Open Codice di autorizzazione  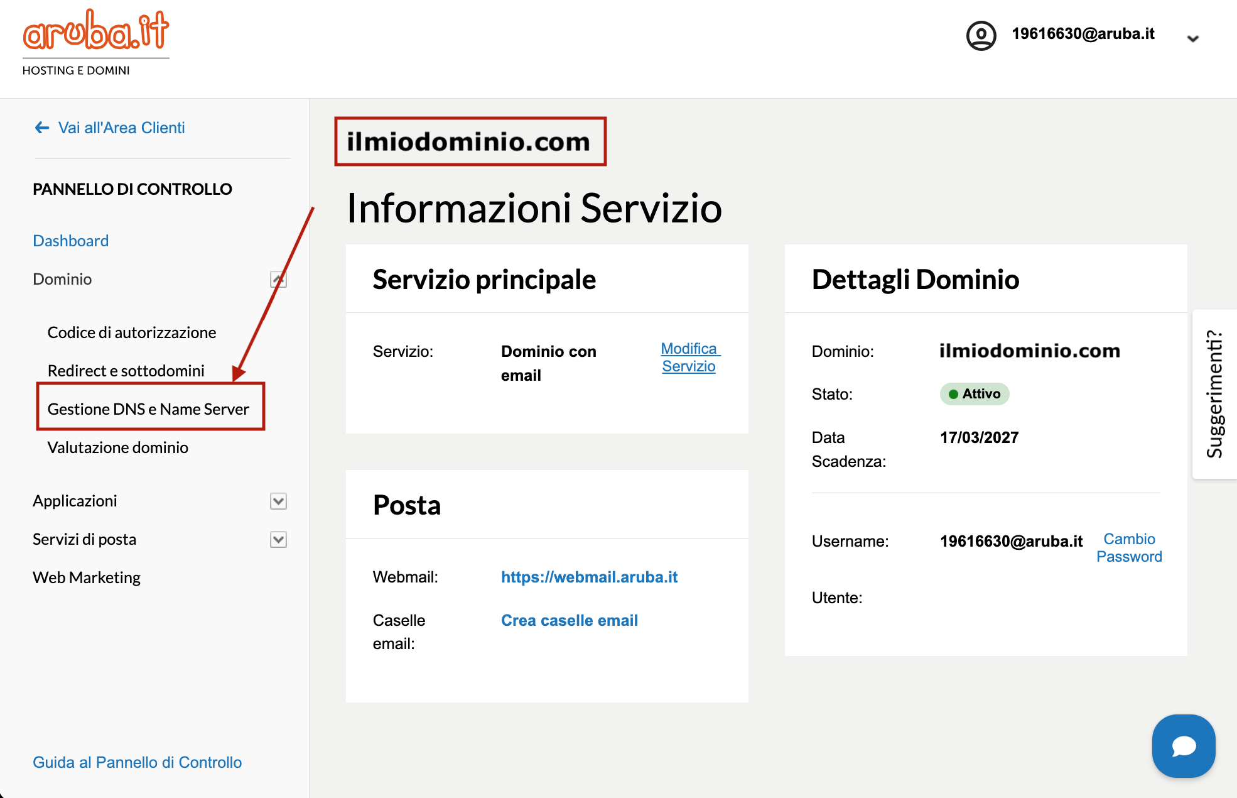[132, 332]
